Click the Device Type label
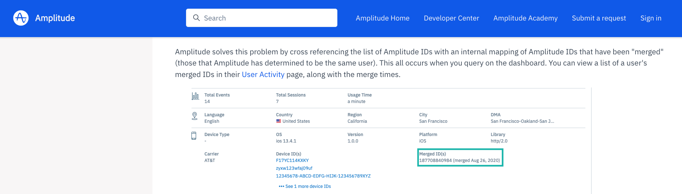 (x=217, y=135)
